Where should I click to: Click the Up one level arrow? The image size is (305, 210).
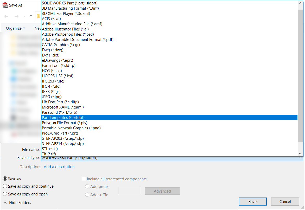tap(31, 17)
